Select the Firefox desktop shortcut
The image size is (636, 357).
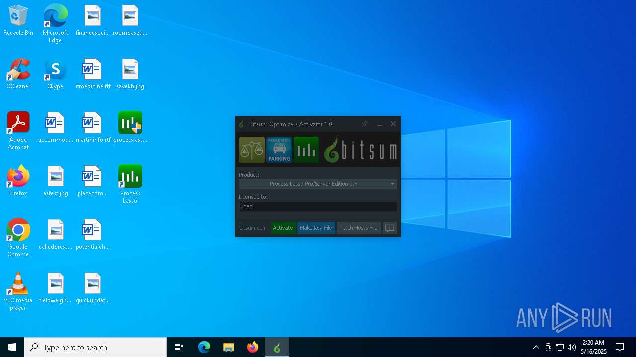point(18,181)
